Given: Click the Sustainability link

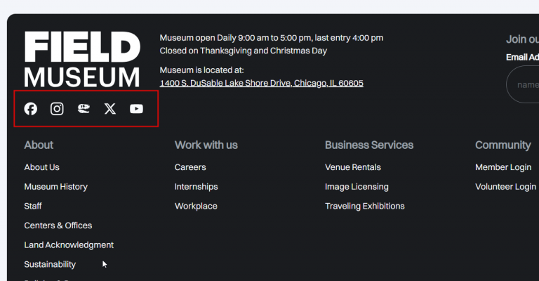Looking at the screenshot, I should pyautogui.click(x=50, y=265).
